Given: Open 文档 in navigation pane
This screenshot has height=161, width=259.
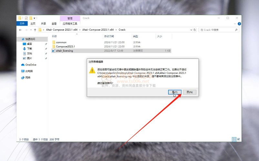Looking at the screenshot, I should (x=29, y=54).
